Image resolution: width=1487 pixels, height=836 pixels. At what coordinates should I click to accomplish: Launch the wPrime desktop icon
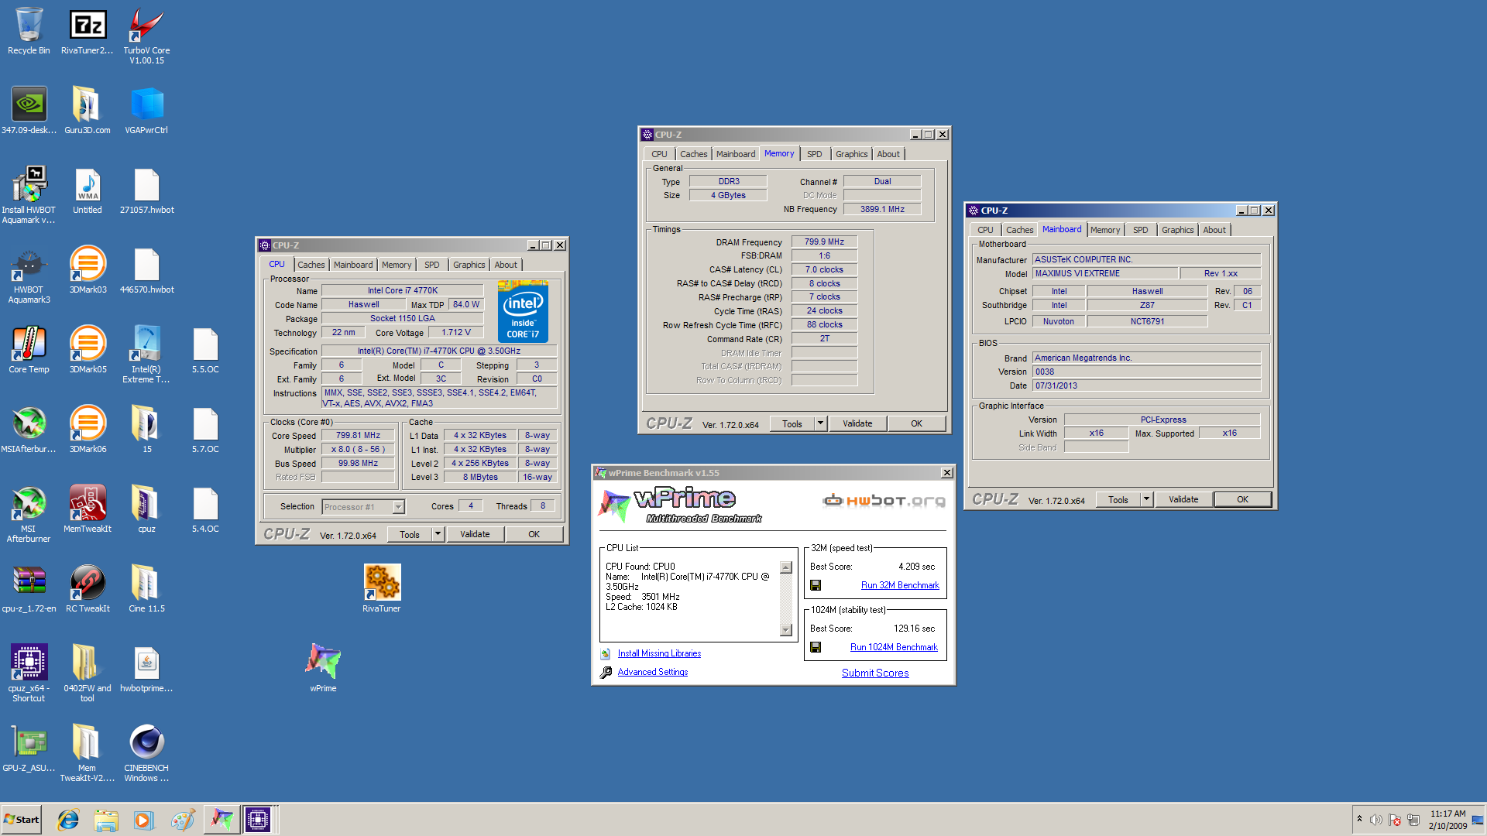coord(323,669)
